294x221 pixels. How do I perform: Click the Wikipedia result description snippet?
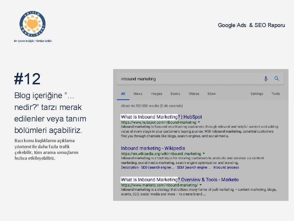(192, 160)
